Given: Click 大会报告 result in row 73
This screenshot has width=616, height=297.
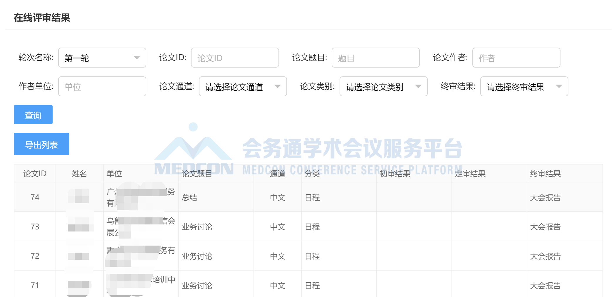Looking at the screenshot, I should [545, 227].
